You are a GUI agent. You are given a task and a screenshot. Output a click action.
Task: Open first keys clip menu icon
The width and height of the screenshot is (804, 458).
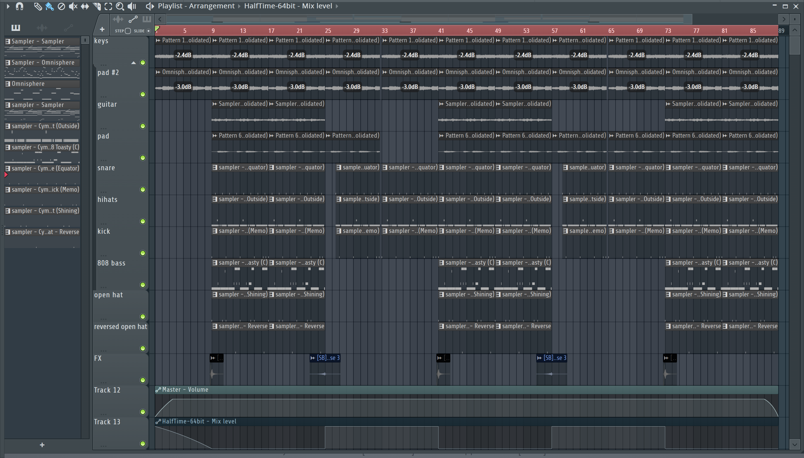coord(158,40)
